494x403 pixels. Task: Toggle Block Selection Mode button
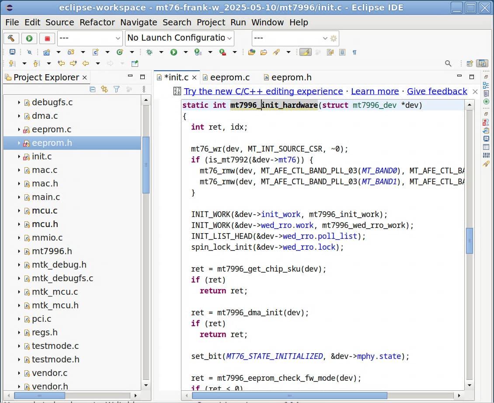pyautogui.click(x=342, y=52)
